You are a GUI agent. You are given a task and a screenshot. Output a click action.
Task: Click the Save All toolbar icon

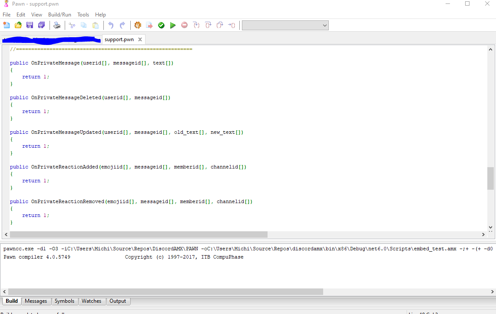tap(41, 25)
